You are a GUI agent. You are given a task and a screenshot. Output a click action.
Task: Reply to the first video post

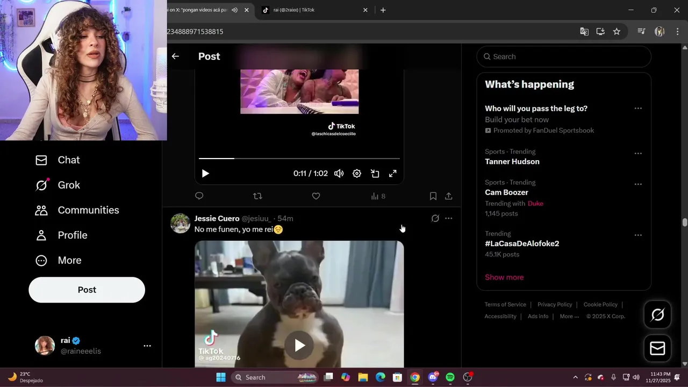click(199, 196)
